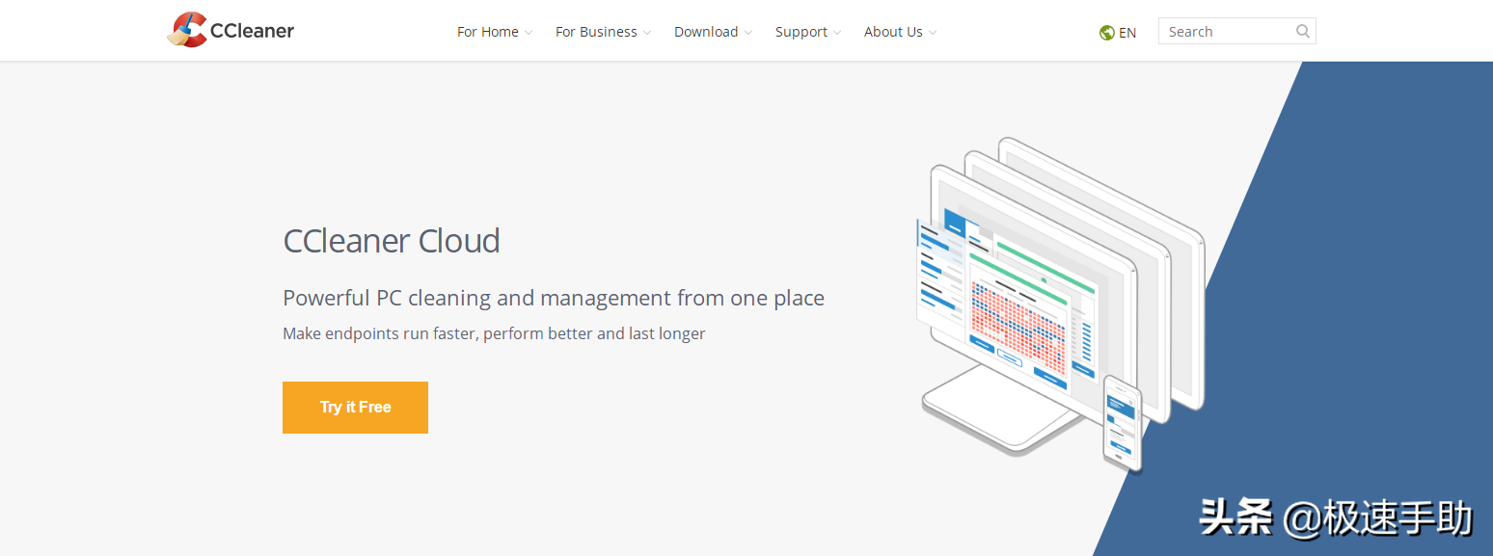Expand the For Home chevron arrow
Image resolution: width=1493 pixels, height=556 pixels.
pyautogui.click(x=529, y=33)
